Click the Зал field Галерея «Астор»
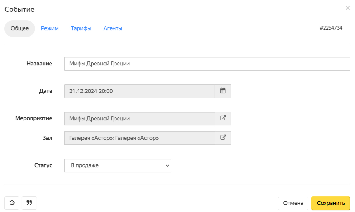This screenshot has height=212, width=355. click(140, 138)
